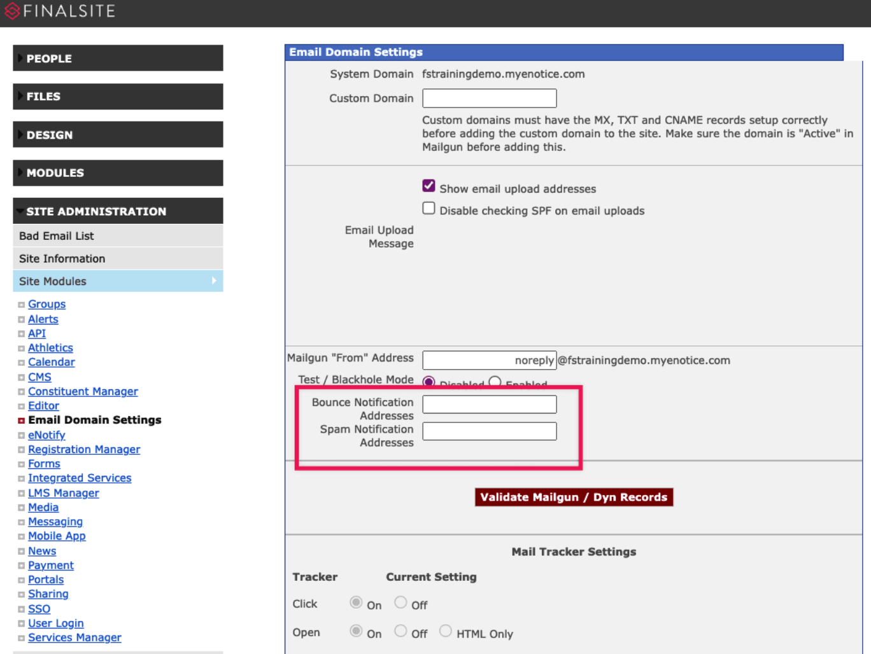871x654 pixels.
Task: Click Validate Mailgun / Dyn Records
Action: click(573, 497)
